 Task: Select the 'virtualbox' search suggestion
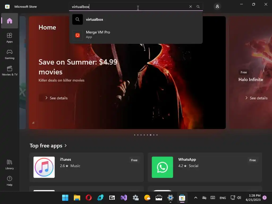(136, 19)
